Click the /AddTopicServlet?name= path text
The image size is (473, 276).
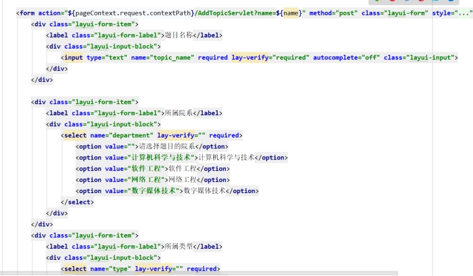coord(235,13)
